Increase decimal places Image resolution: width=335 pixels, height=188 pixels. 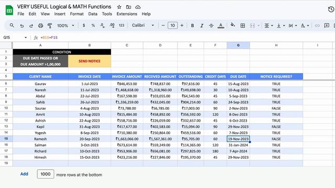pyautogui.click(x=112, y=26)
